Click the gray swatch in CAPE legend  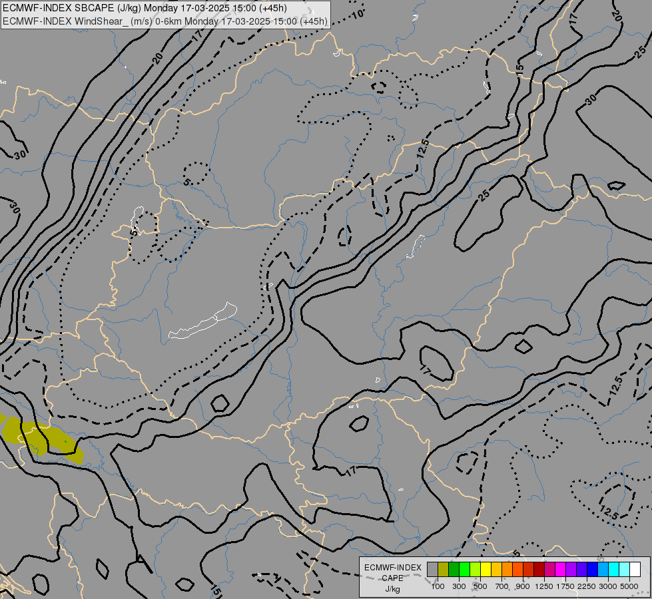432,570
